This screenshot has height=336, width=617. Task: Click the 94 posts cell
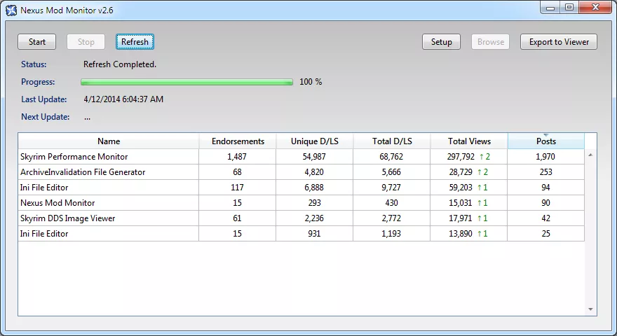point(545,188)
